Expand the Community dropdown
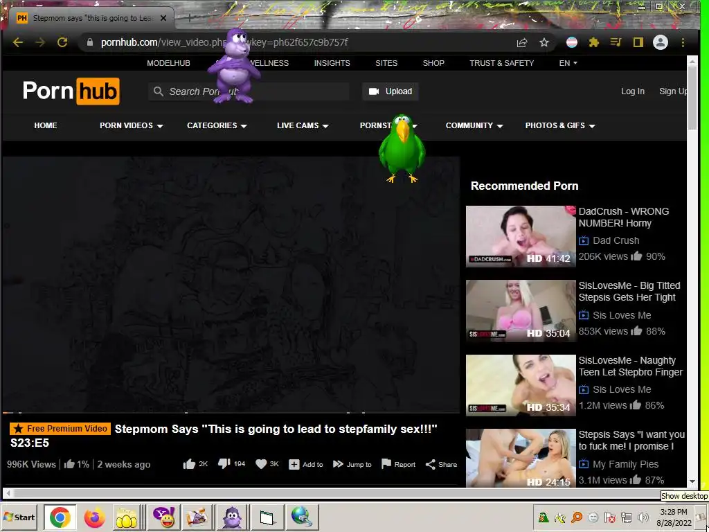 point(474,126)
